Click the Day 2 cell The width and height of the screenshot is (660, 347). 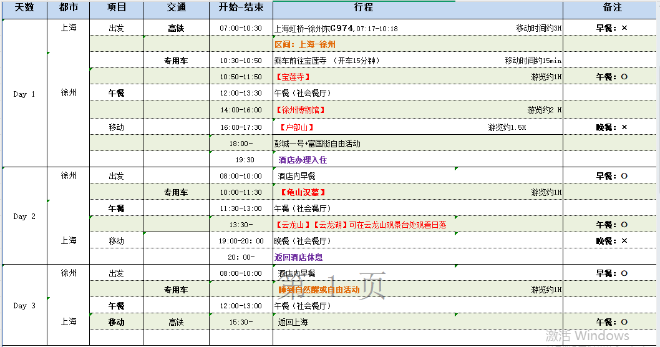(x=24, y=217)
